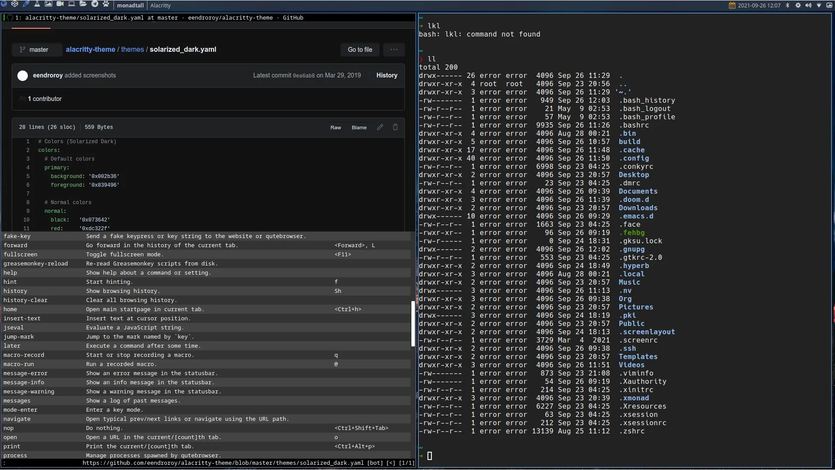The width and height of the screenshot is (835, 470).
Task: Open the paw print workspace icon
Action: click(x=106, y=4)
